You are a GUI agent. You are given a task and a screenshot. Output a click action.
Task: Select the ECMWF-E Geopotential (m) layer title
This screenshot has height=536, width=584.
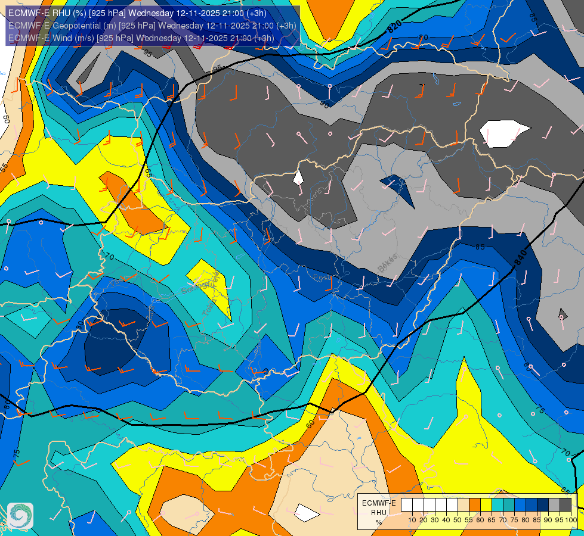tap(152, 26)
